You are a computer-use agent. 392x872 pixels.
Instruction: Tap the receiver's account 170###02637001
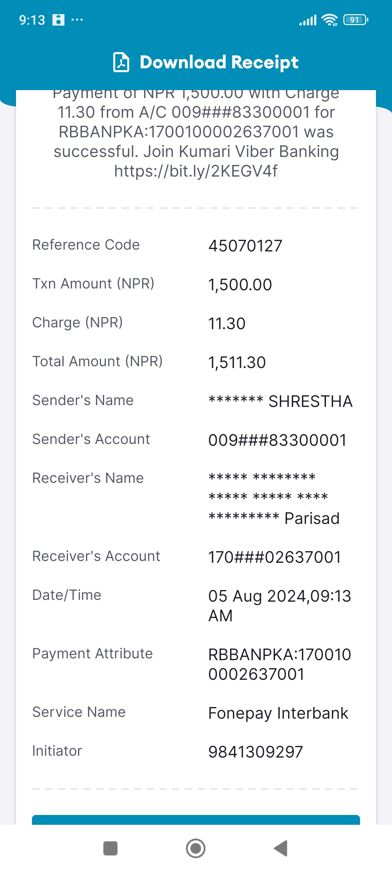click(275, 557)
